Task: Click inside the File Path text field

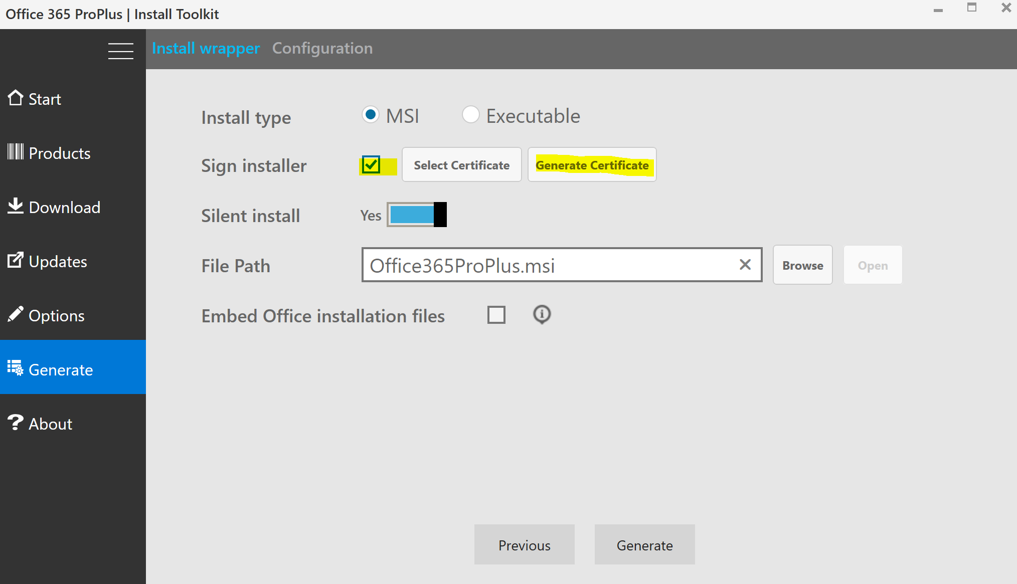Action: click(547, 265)
